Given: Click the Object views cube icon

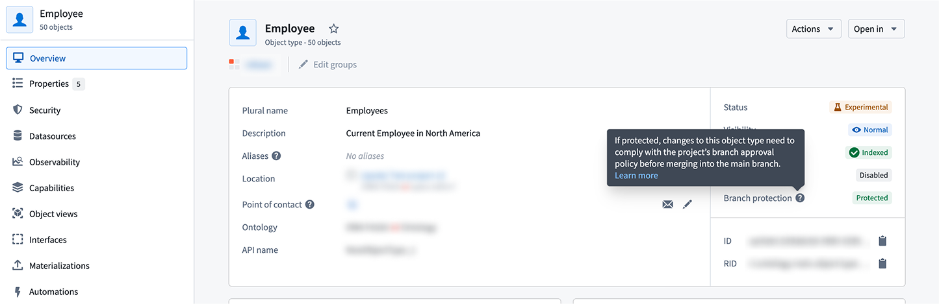Looking at the screenshot, I should (18, 214).
